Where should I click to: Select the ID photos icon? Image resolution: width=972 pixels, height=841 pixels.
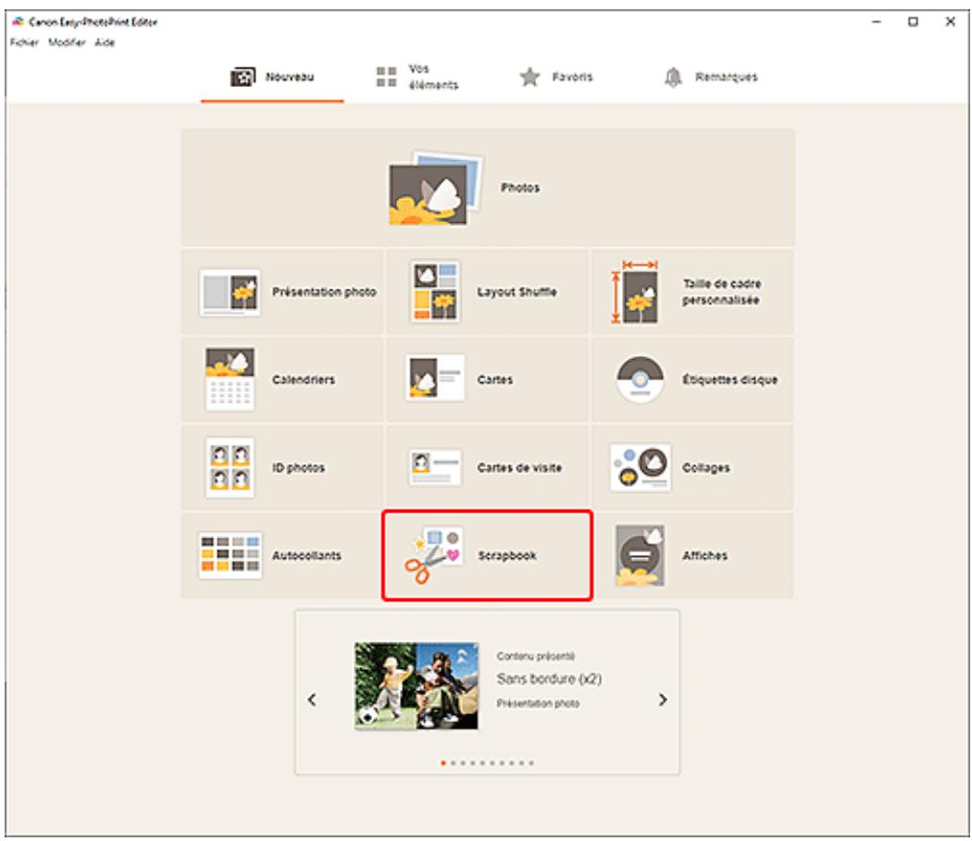[230, 468]
